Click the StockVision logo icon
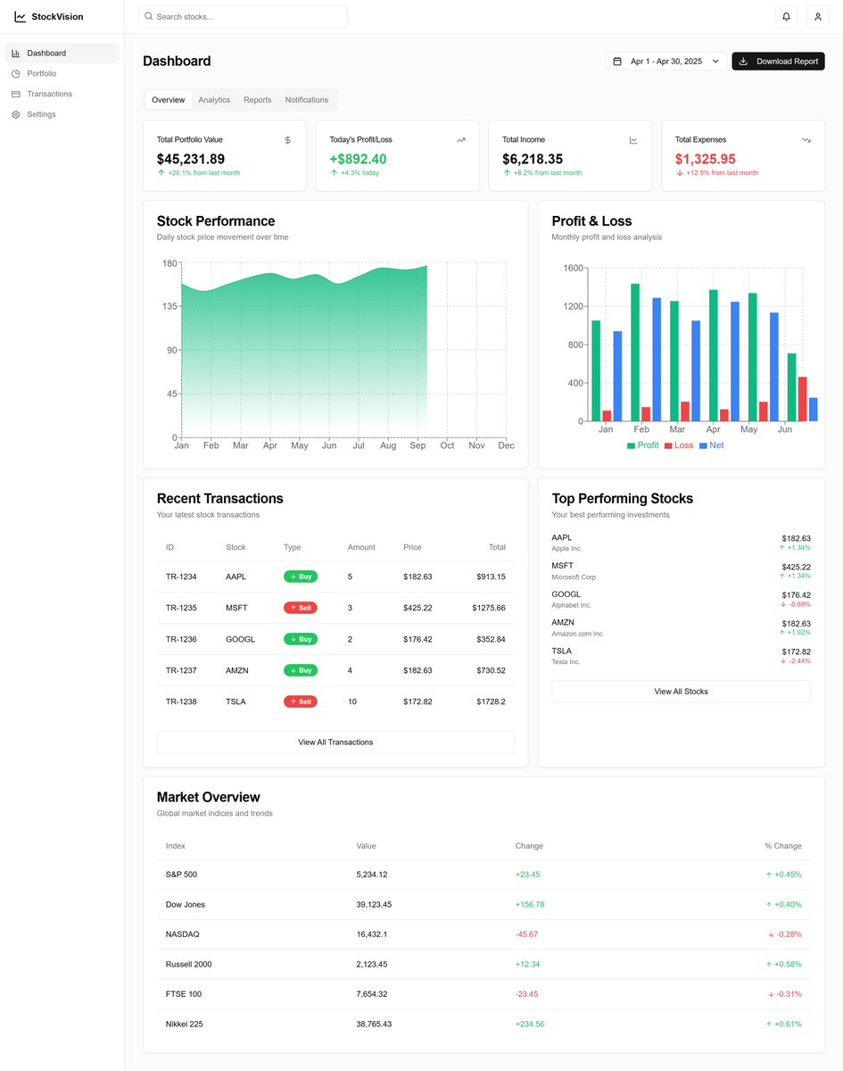This screenshot has height=1071, width=843. [x=21, y=16]
